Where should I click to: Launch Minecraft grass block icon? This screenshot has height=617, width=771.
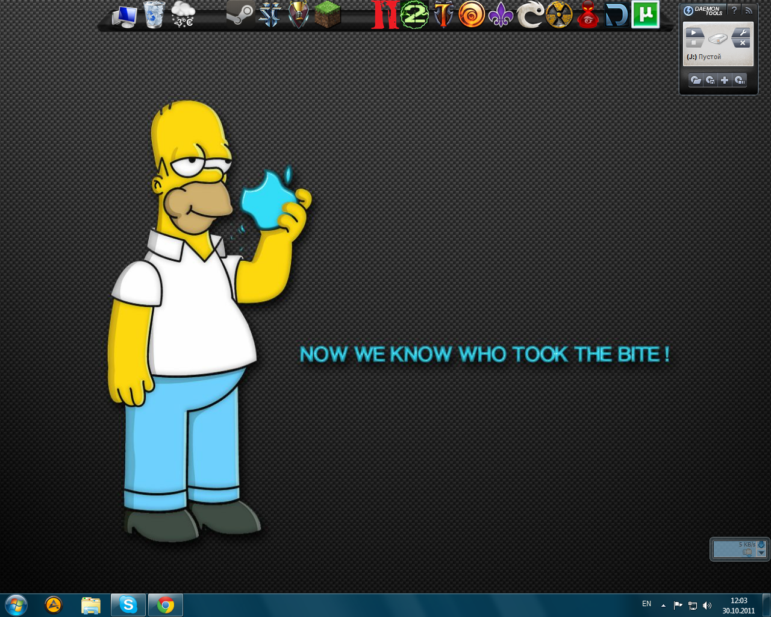[x=328, y=15]
